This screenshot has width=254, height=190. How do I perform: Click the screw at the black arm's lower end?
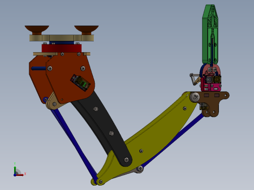[x=127, y=160]
